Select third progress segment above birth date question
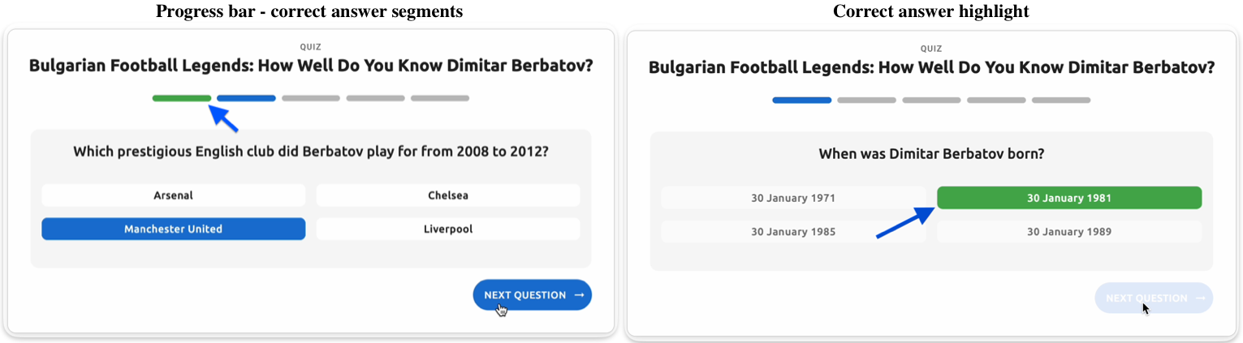This screenshot has height=343, width=1243. 931,101
